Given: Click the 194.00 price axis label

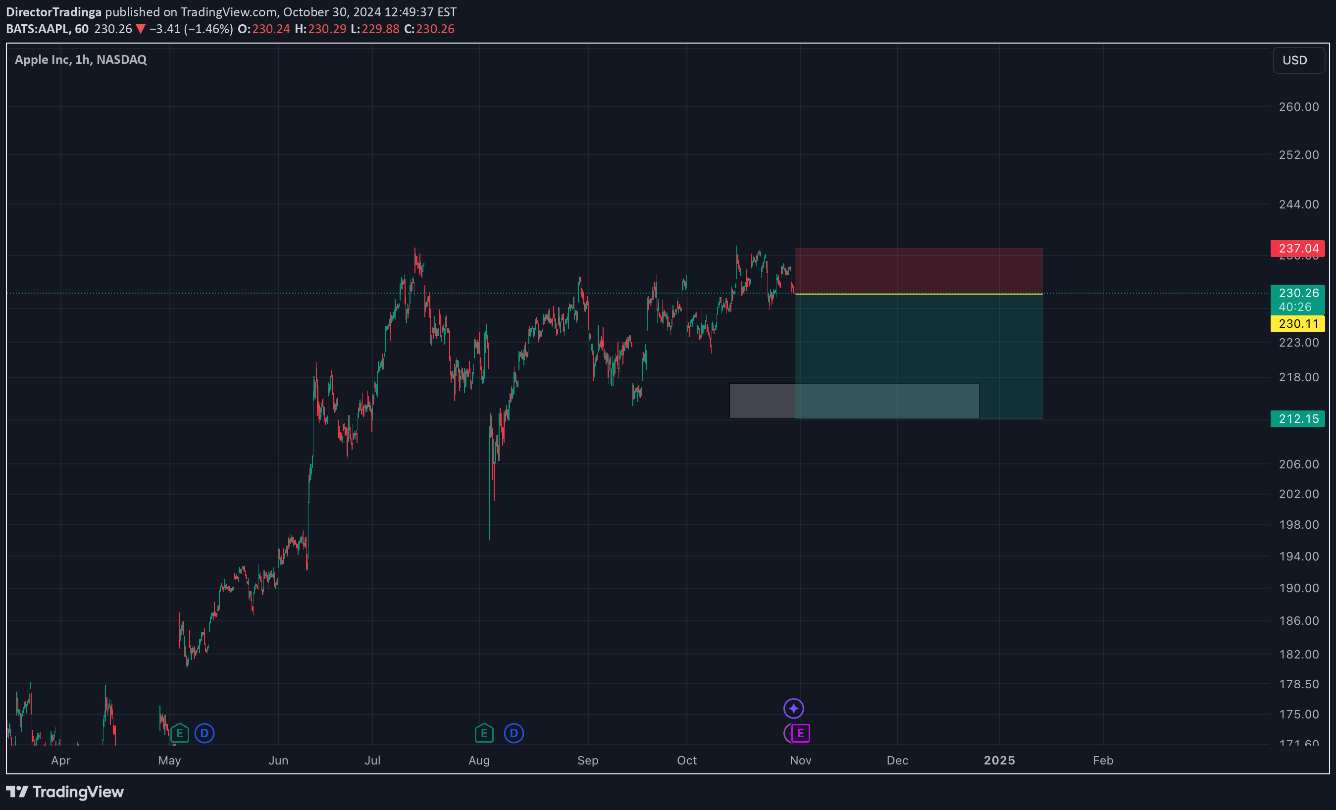Looking at the screenshot, I should 1298,557.
